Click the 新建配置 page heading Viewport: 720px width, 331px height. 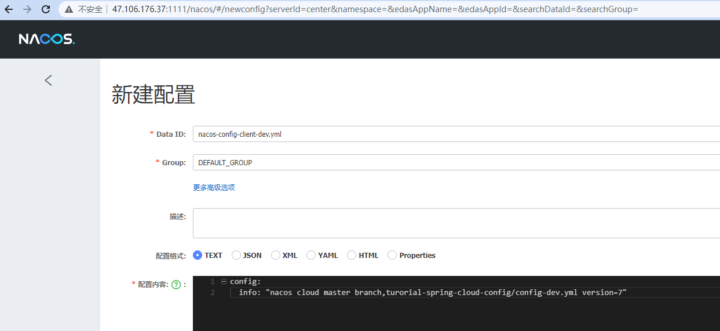coord(153,95)
